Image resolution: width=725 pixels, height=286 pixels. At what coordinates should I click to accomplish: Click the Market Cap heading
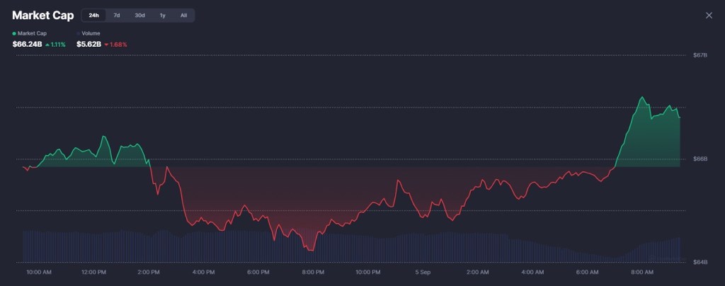point(43,15)
